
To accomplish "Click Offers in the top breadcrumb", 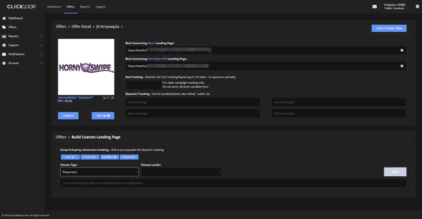I will click(61, 27).
